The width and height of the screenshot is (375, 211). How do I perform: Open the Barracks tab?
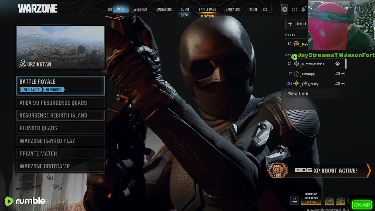(233, 9)
